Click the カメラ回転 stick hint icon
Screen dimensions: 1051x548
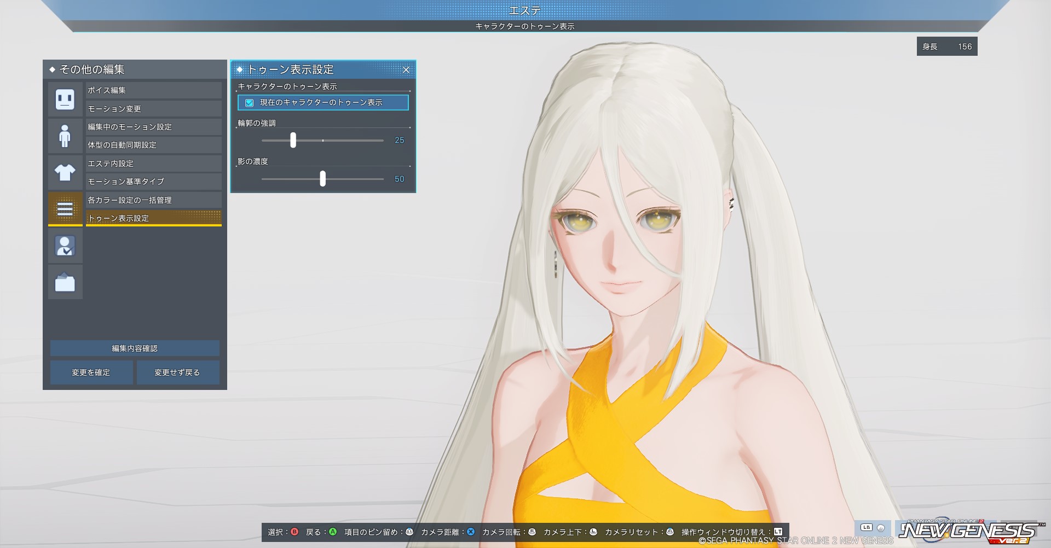pyautogui.click(x=532, y=532)
